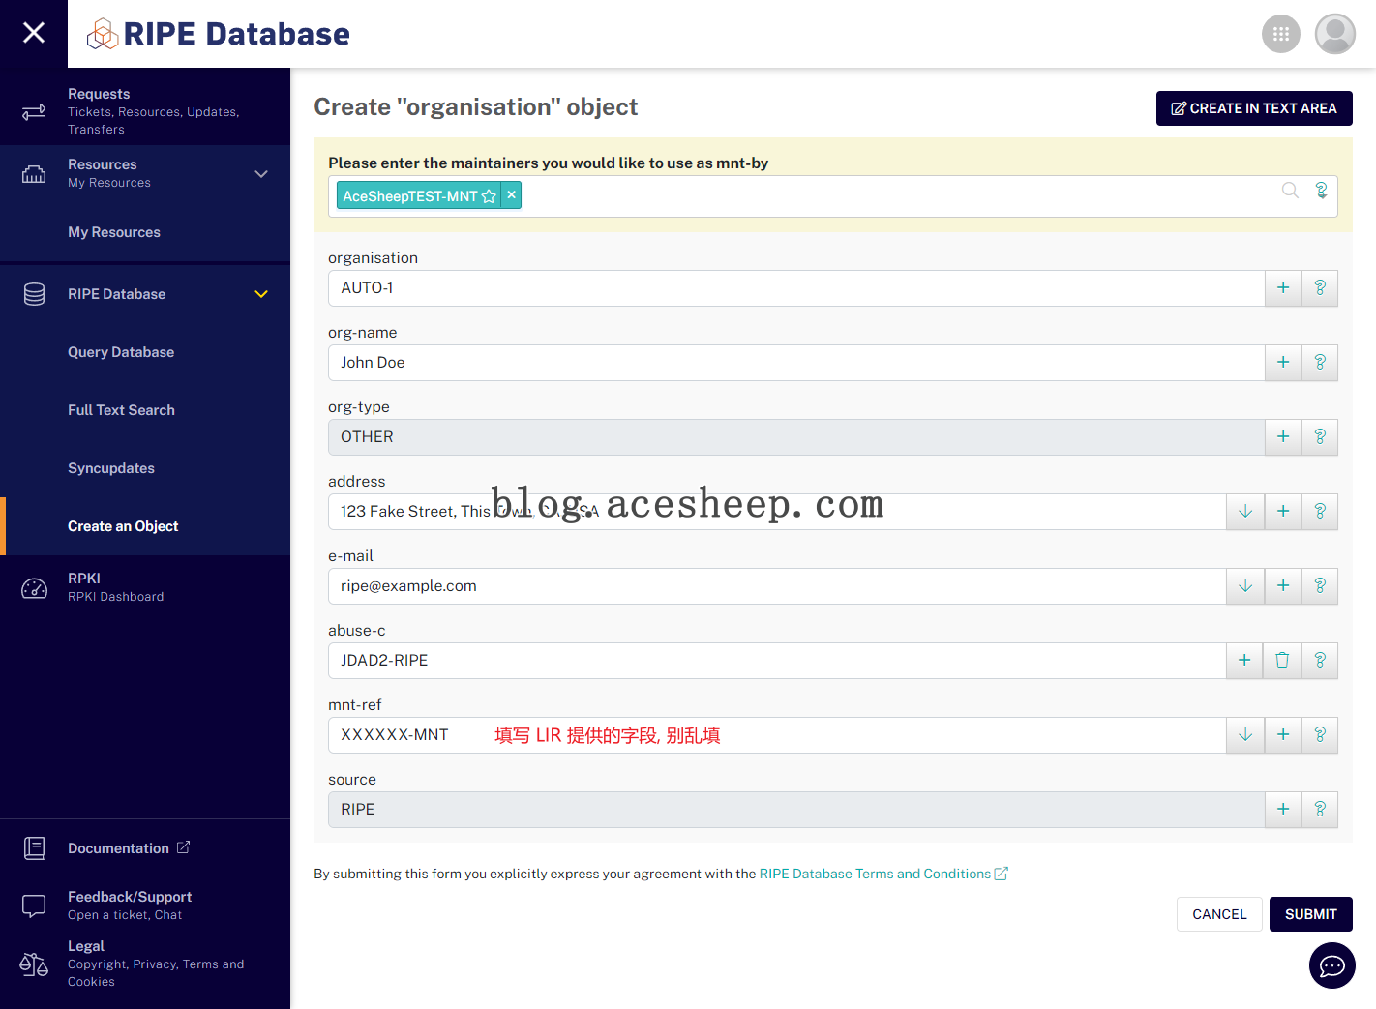Image resolution: width=1376 pixels, height=1009 pixels.
Task: Click the org-type OTHER field
Action: coord(796,437)
